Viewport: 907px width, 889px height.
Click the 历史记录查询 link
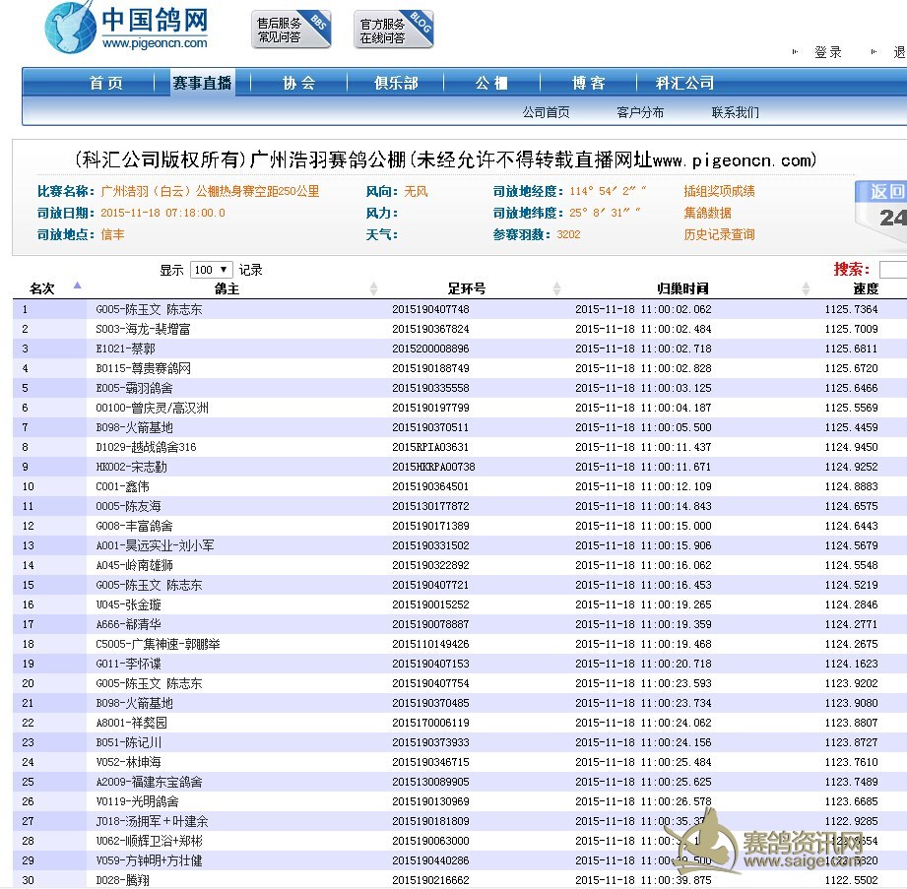pyautogui.click(x=719, y=235)
